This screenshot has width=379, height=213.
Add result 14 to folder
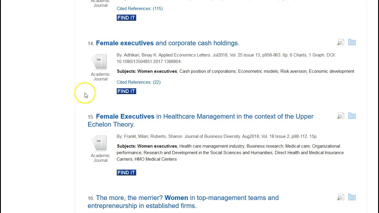(352, 43)
